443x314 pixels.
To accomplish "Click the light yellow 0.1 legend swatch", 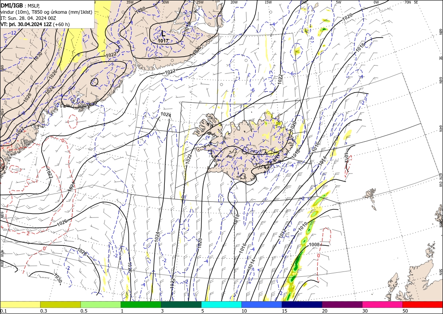I will (20, 304).
